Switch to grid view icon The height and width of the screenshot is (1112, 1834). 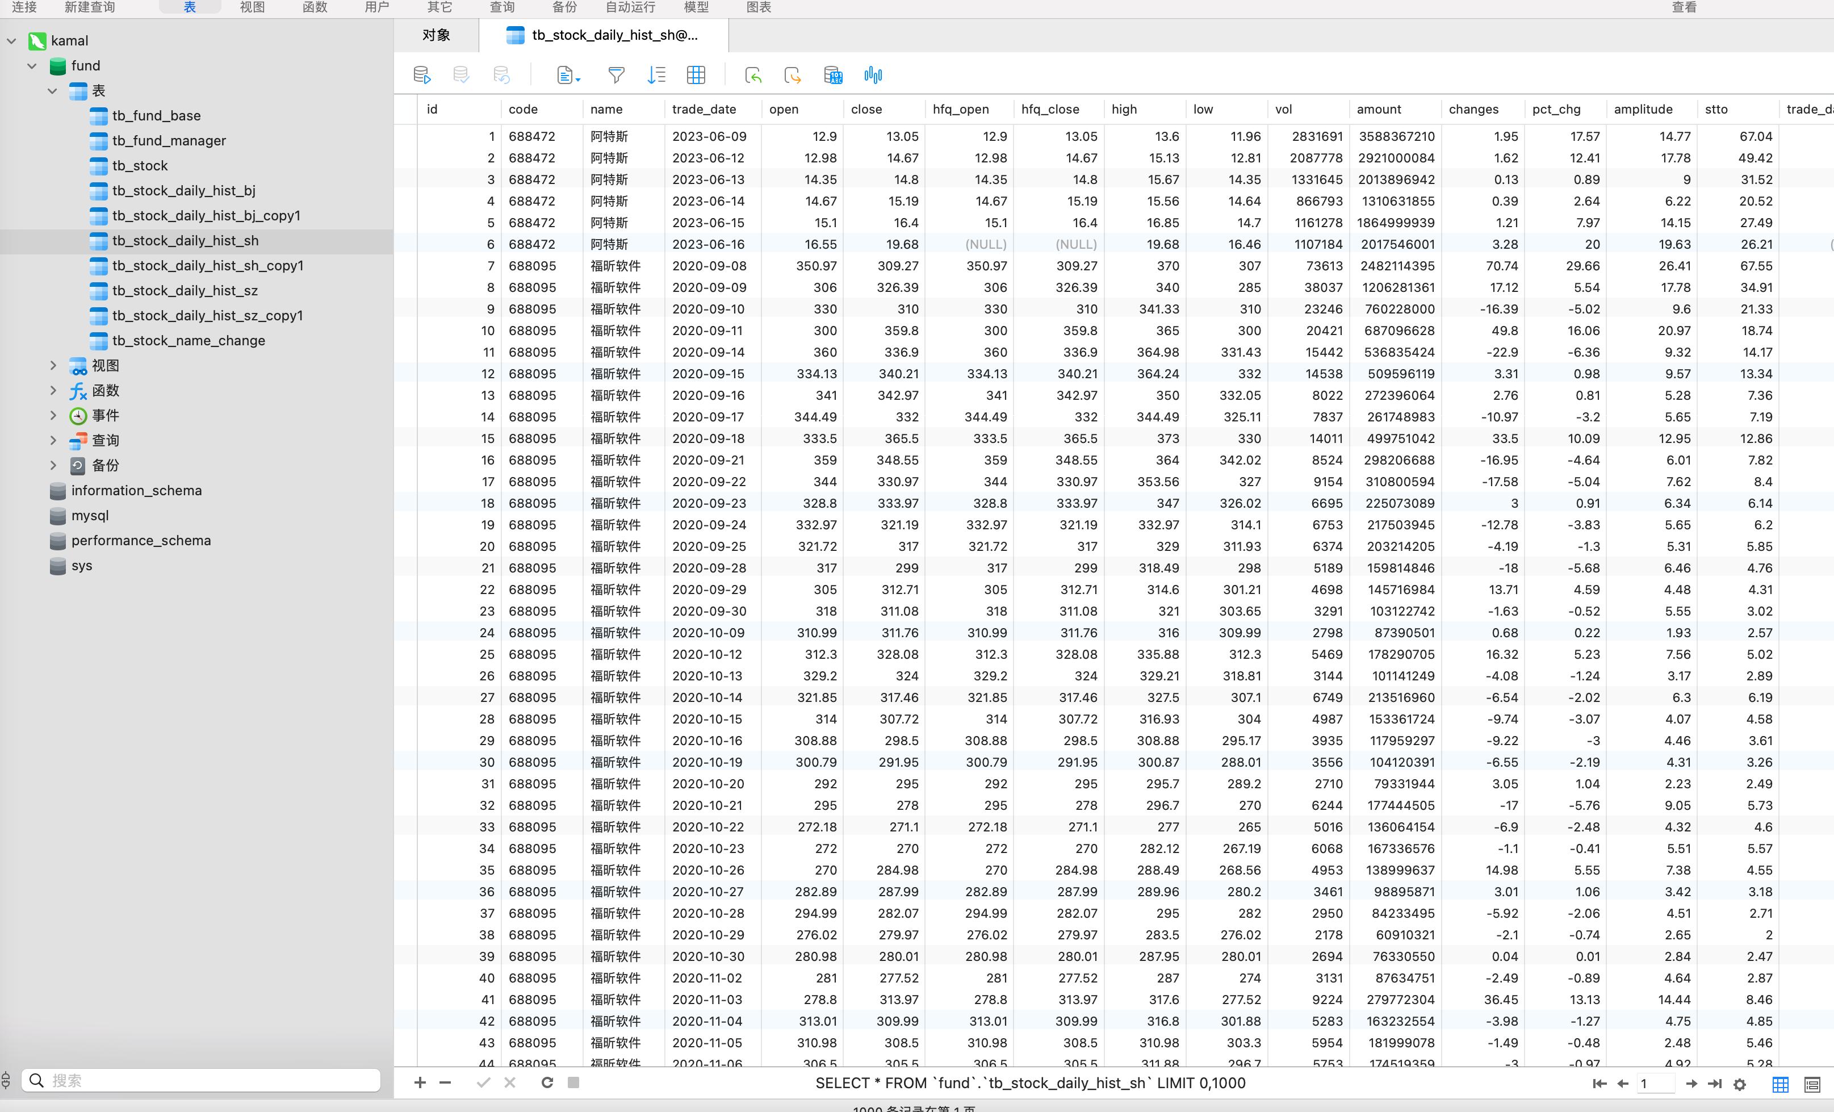point(1781,1085)
